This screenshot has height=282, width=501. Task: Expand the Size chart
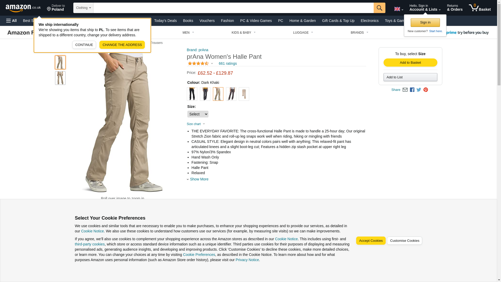click(x=196, y=124)
